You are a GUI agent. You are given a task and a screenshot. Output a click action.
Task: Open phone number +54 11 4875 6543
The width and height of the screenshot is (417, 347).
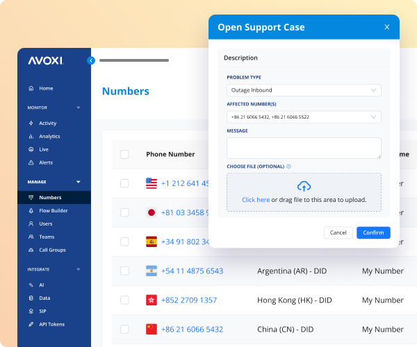tap(192, 271)
